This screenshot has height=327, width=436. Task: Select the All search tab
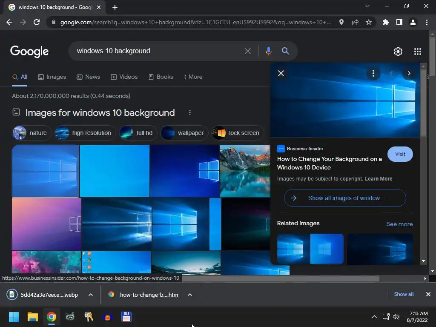[20, 77]
